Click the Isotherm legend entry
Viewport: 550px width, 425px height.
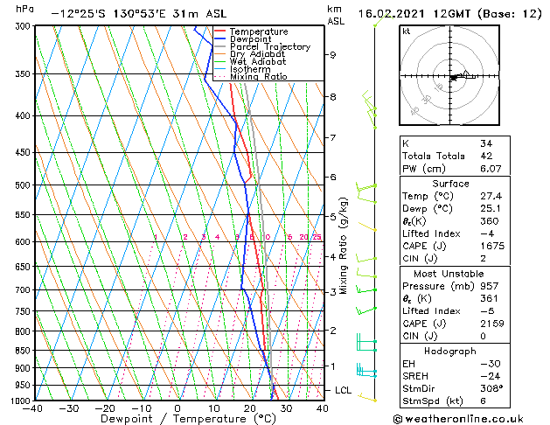click(242, 69)
